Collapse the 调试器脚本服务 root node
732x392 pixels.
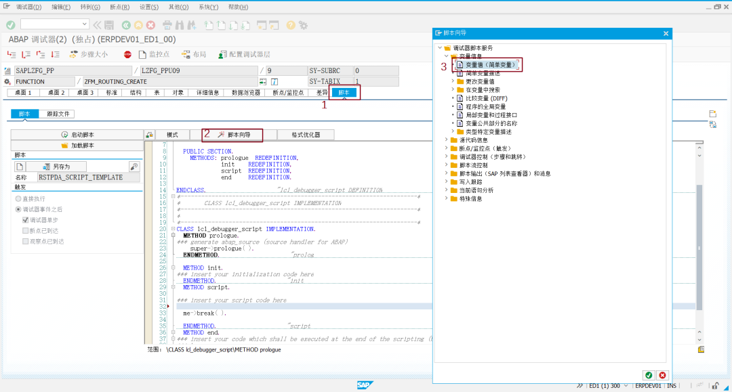tap(440, 48)
